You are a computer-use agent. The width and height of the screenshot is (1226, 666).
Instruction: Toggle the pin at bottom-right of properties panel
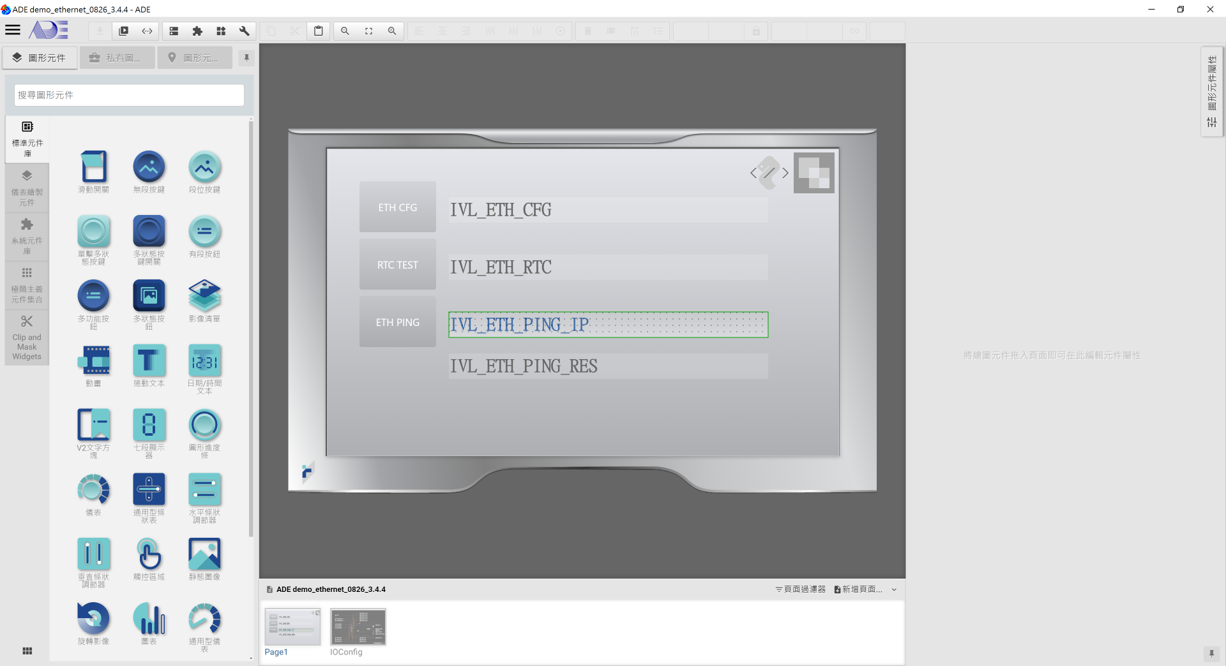[1211, 653]
